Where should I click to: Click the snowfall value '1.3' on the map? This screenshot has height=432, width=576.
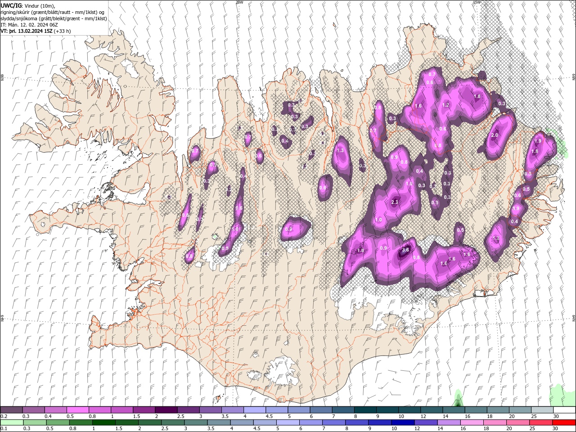pyautogui.click(x=340, y=151)
